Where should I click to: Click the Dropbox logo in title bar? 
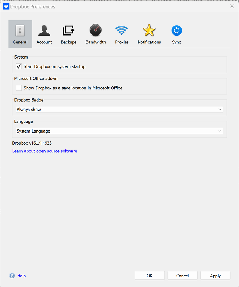(x=6, y=6)
